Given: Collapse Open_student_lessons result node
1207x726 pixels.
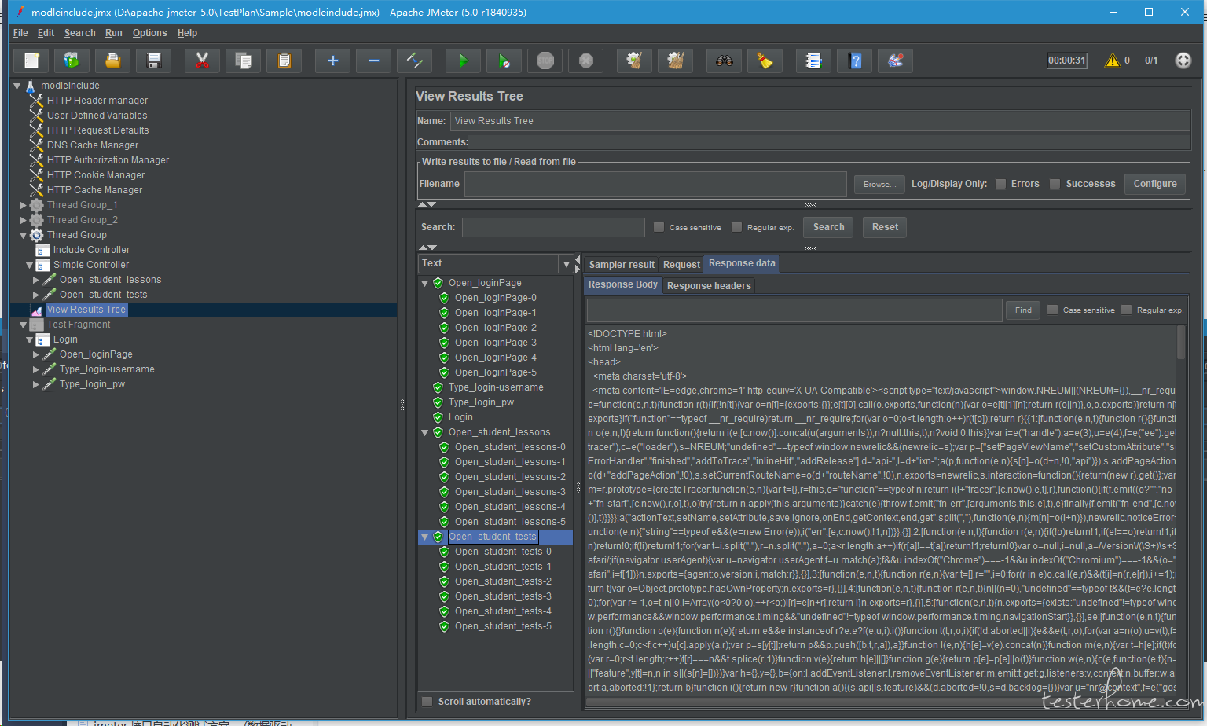Looking at the screenshot, I should click(425, 432).
